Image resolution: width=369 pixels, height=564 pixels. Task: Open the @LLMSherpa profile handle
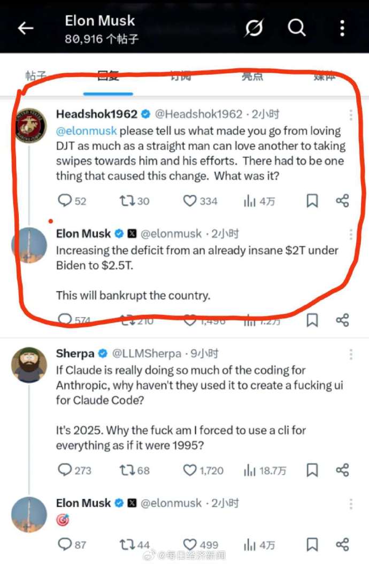pos(147,354)
